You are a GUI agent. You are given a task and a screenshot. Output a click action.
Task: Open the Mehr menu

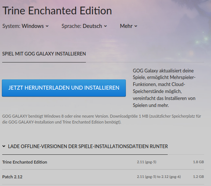(x=128, y=26)
